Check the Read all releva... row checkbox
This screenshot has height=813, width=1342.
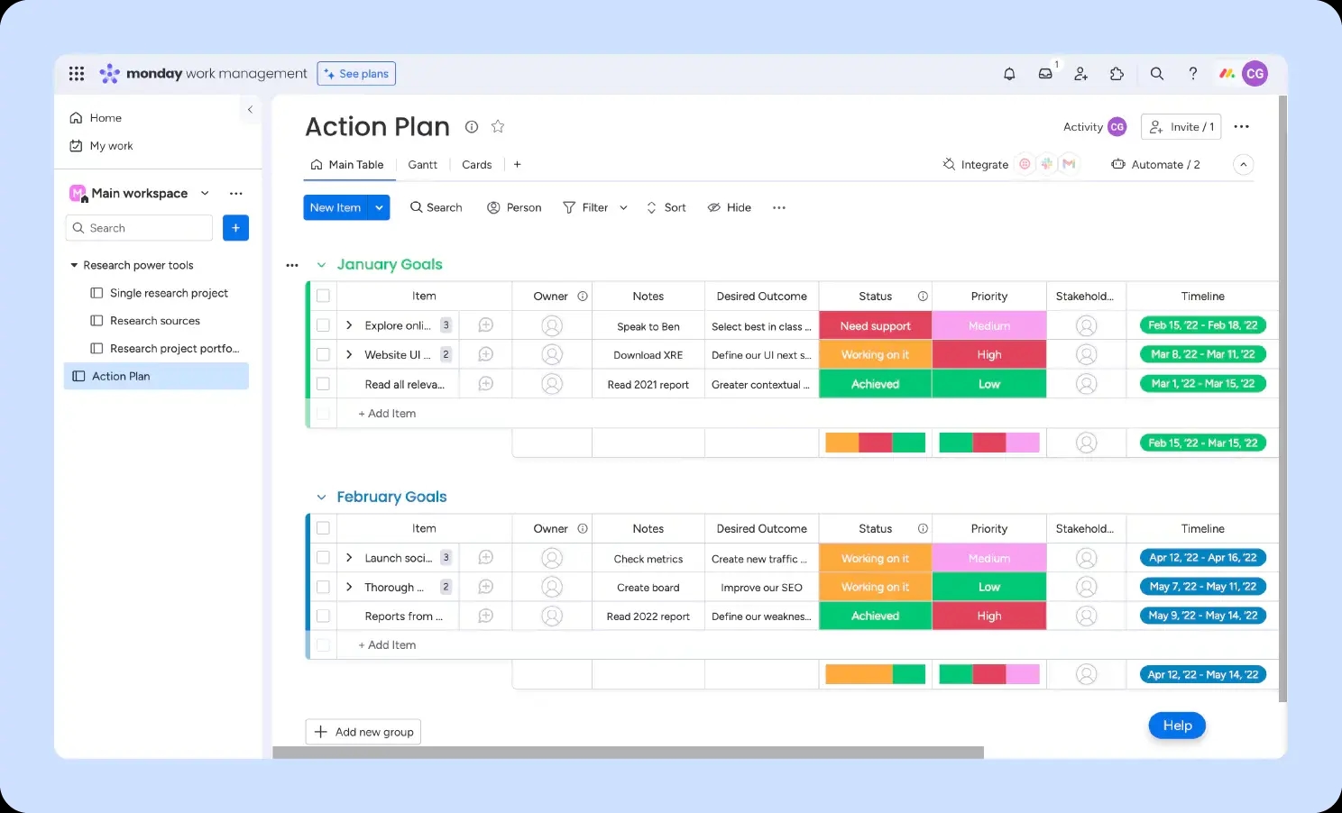pos(323,384)
